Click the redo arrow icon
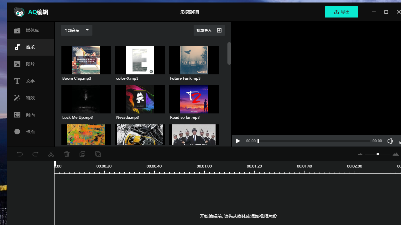 pos(35,154)
